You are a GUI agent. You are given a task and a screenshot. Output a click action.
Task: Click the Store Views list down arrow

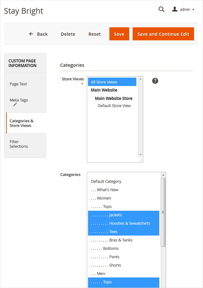[140, 155]
